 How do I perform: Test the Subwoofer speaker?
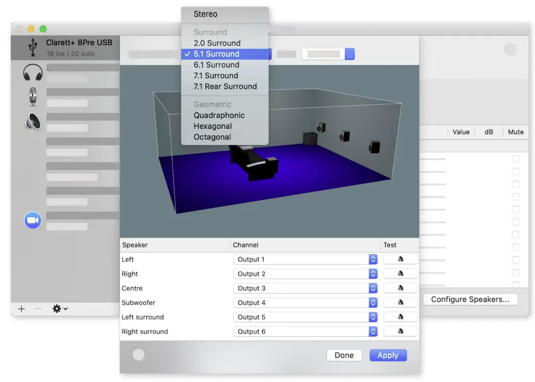coord(401,302)
